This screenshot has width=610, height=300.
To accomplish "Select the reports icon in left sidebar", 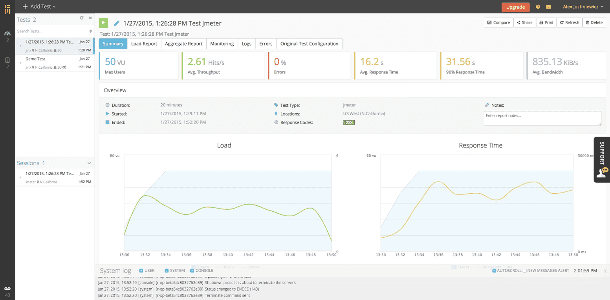I will tap(7, 60).
